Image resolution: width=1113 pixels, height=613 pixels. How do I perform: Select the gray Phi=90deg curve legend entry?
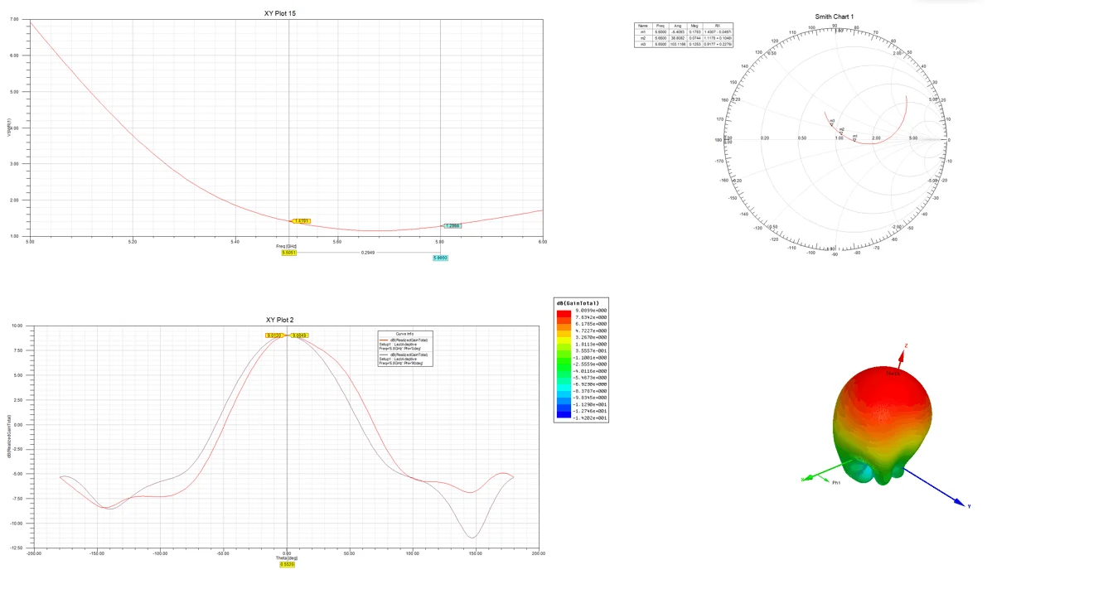tap(405, 358)
